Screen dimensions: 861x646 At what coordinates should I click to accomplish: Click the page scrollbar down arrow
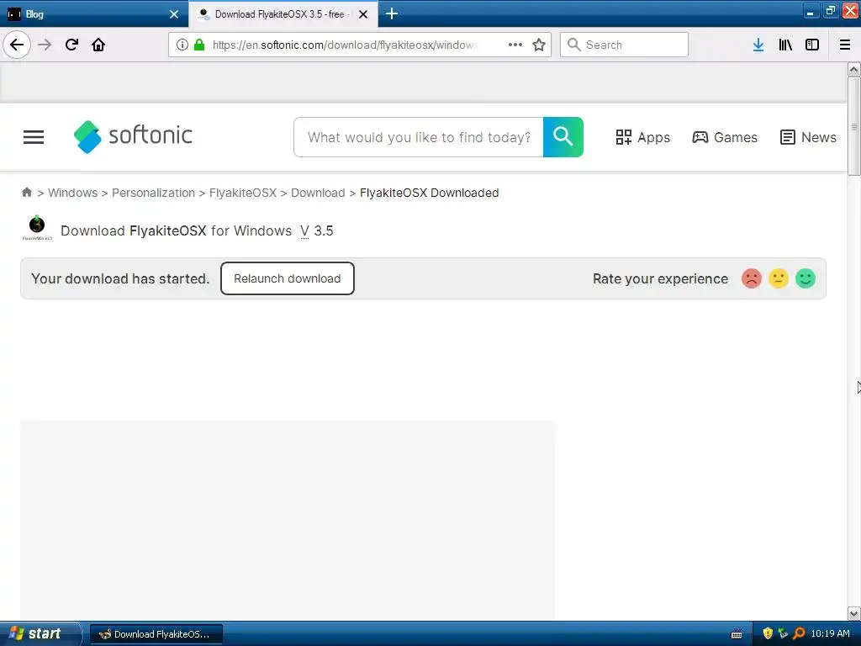(x=854, y=613)
